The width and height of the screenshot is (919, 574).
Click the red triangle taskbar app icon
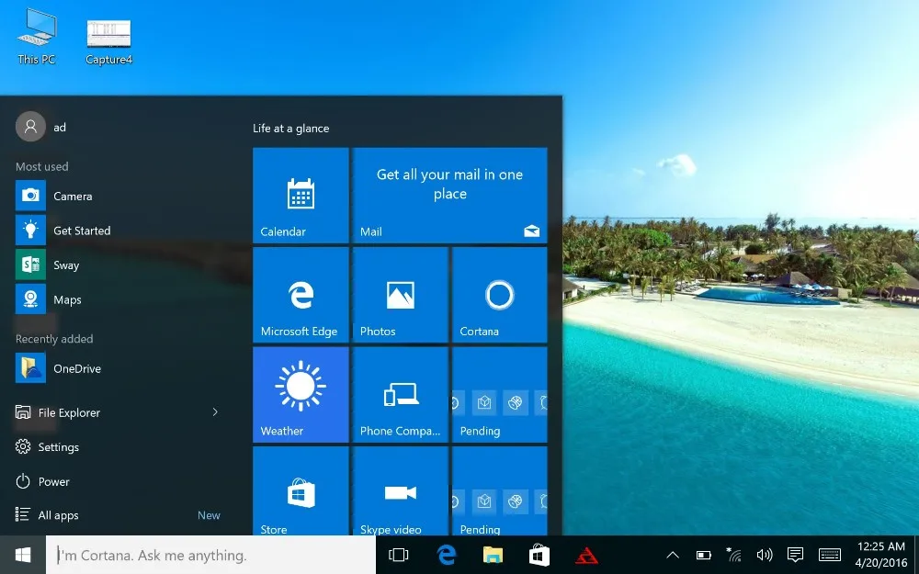(586, 555)
